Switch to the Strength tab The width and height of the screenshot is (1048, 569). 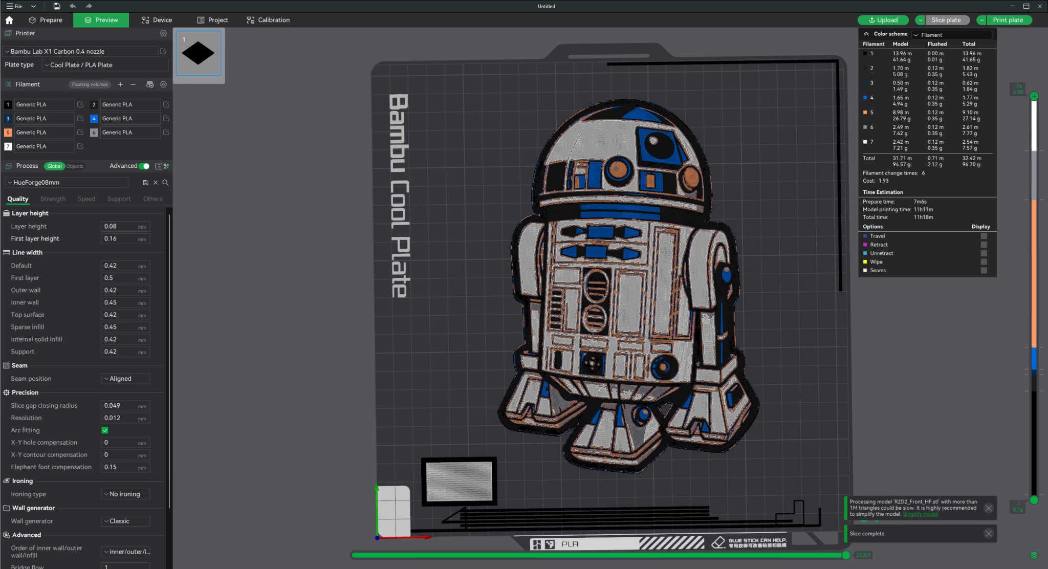coord(53,199)
